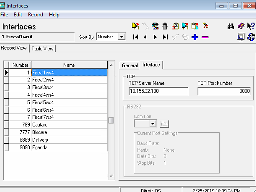Click the list scrollbar thumb
256x192 pixels.
click(x=111, y=120)
